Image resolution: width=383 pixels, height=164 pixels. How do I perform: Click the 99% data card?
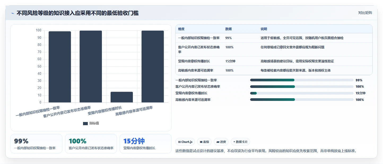tap(36, 144)
